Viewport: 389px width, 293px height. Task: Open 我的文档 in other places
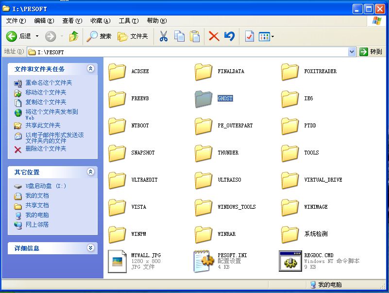coord(37,196)
